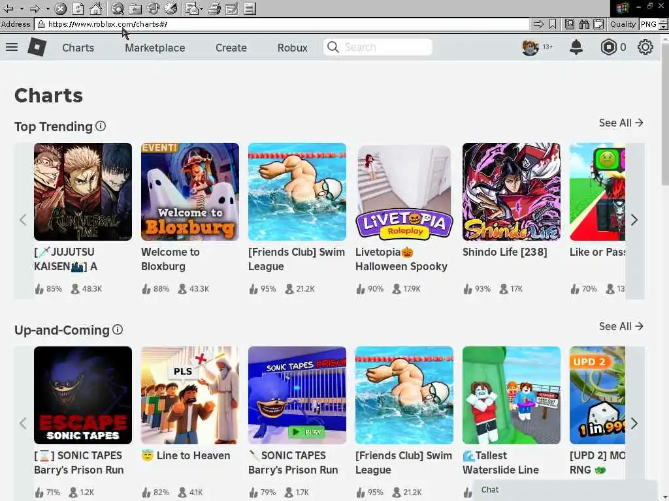Open the Favorites folder toolbar icon
This screenshot has width=669, height=501.
135,8
